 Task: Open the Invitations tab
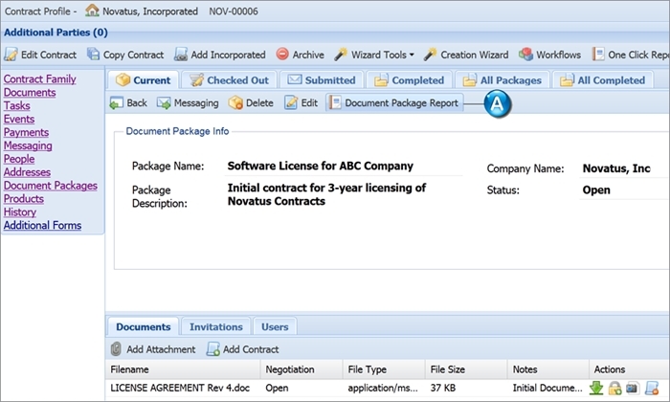click(215, 326)
